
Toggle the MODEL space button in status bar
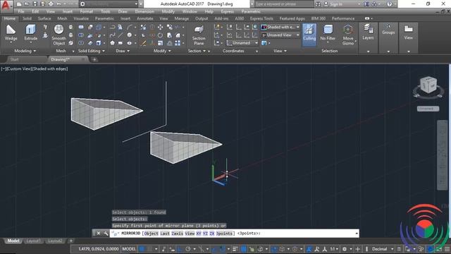pos(129,249)
